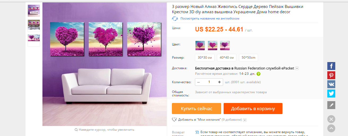Select size 50*50cm
348x136 pixels.
(249, 58)
